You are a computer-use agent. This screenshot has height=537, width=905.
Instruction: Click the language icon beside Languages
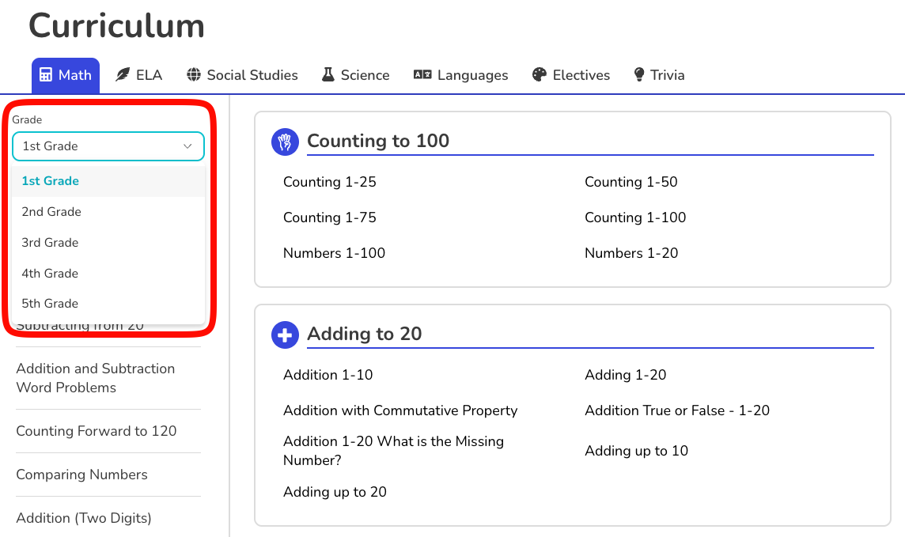[422, 75]
